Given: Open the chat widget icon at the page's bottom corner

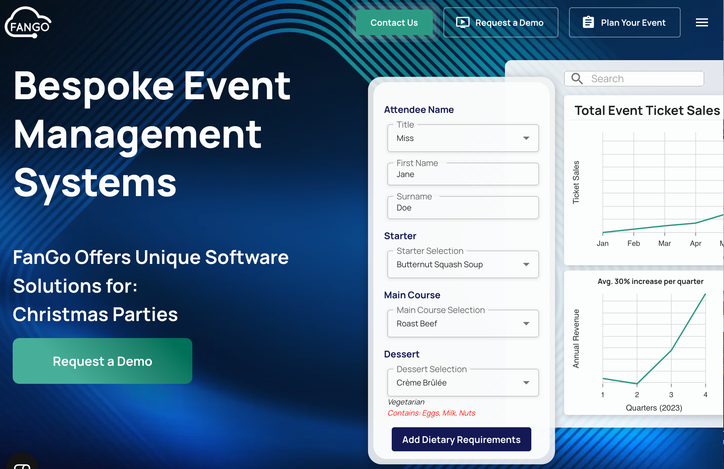Looking at the screenshot, I should point(22,463).
